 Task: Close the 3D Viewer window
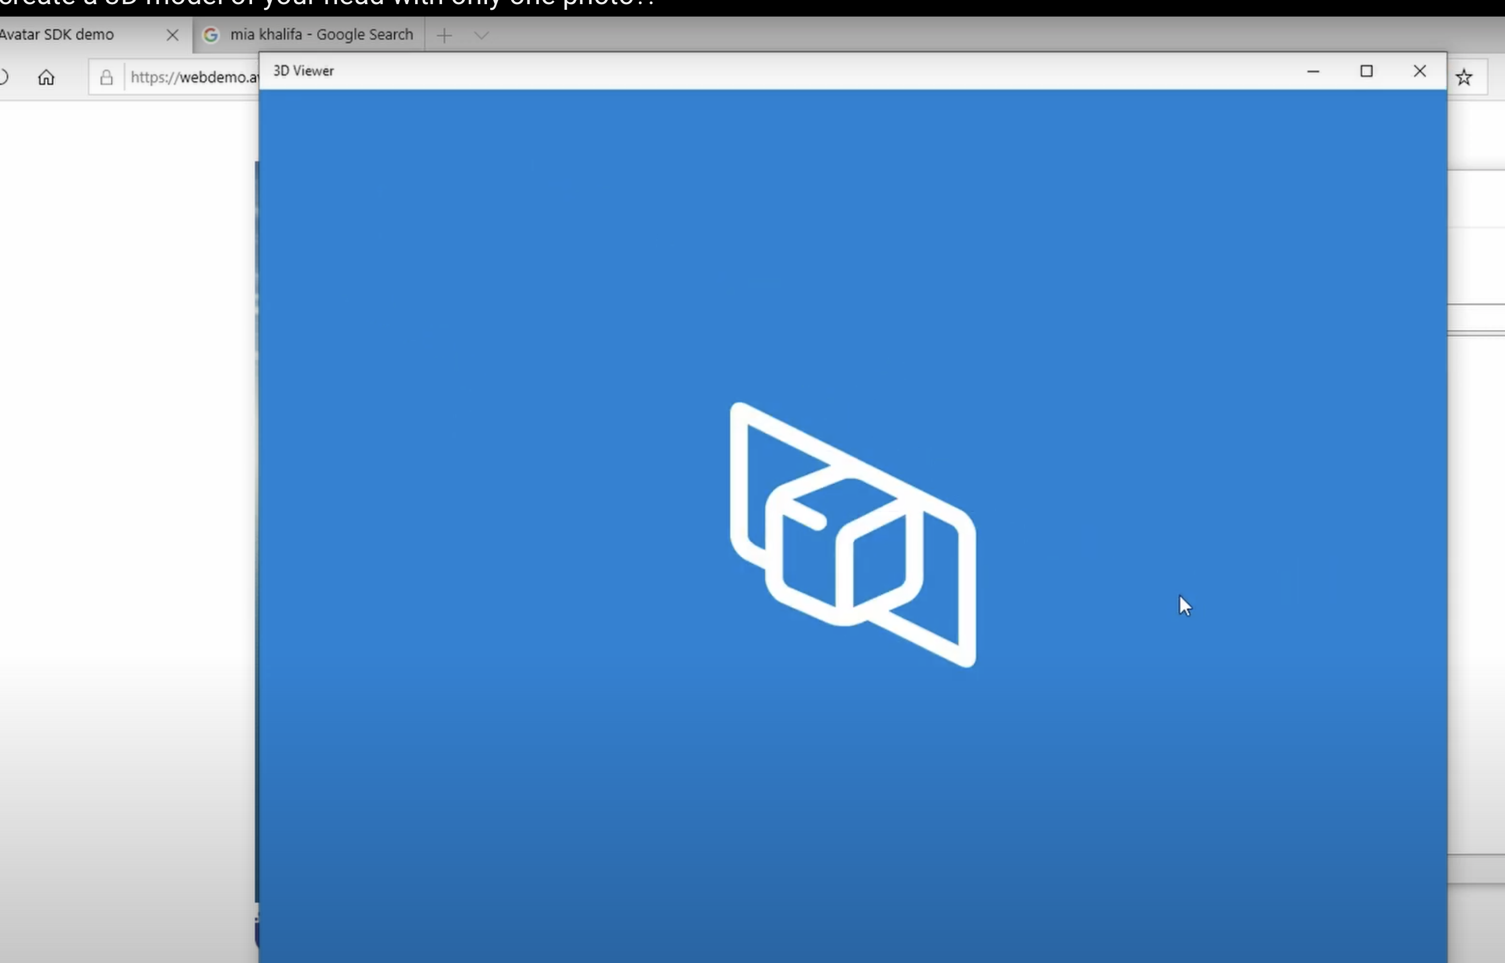[x=1419, y=71]
